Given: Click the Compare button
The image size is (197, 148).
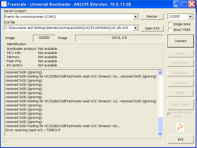Looking at the screenshot, I should [180, 83].
